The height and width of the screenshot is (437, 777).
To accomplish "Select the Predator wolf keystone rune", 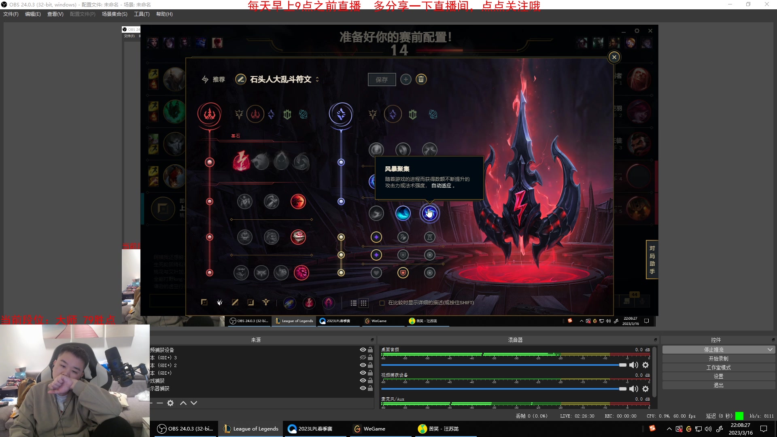I will click(x=261, y=162).
